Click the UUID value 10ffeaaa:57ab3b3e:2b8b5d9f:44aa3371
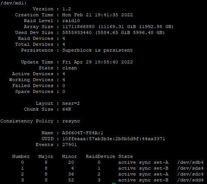Image resolution: width=207 pixels, height=184 pixels. (114, 139)
